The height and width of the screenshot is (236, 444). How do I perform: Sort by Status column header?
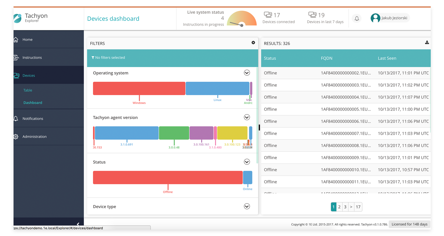click(x=270, y=58)
